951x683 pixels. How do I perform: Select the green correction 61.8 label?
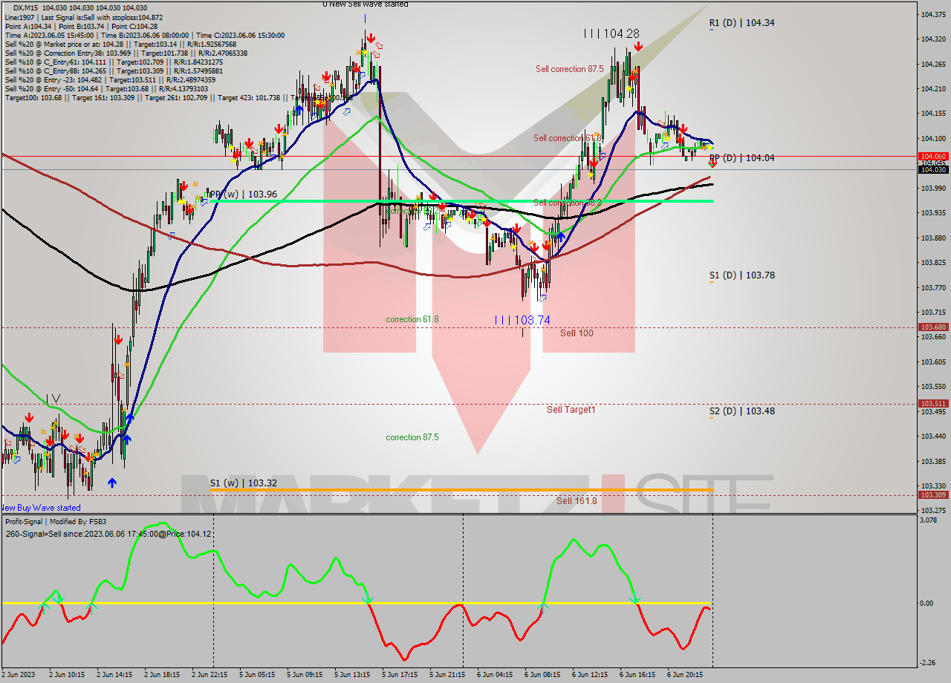click(412, 319)
